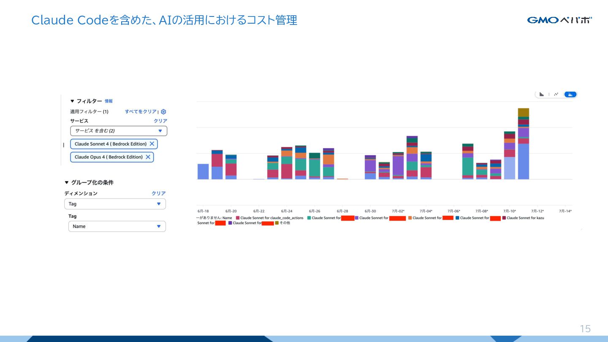Image resolution: width=608 pixels, height=342 pixels.
Task: Click the Claude Sonnet for kazu legend swatch
Action: pyautogui.click(x=504, y=218)
